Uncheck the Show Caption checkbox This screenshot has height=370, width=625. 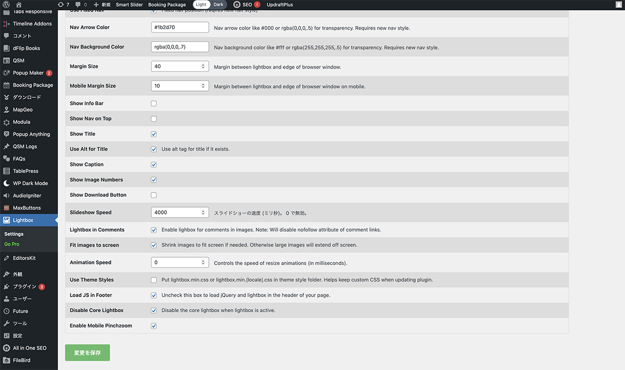click(154, 164)
